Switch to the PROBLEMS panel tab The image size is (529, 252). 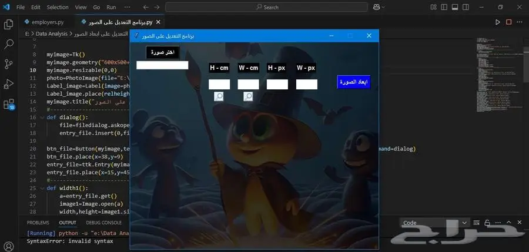click(x=38, y=223)
